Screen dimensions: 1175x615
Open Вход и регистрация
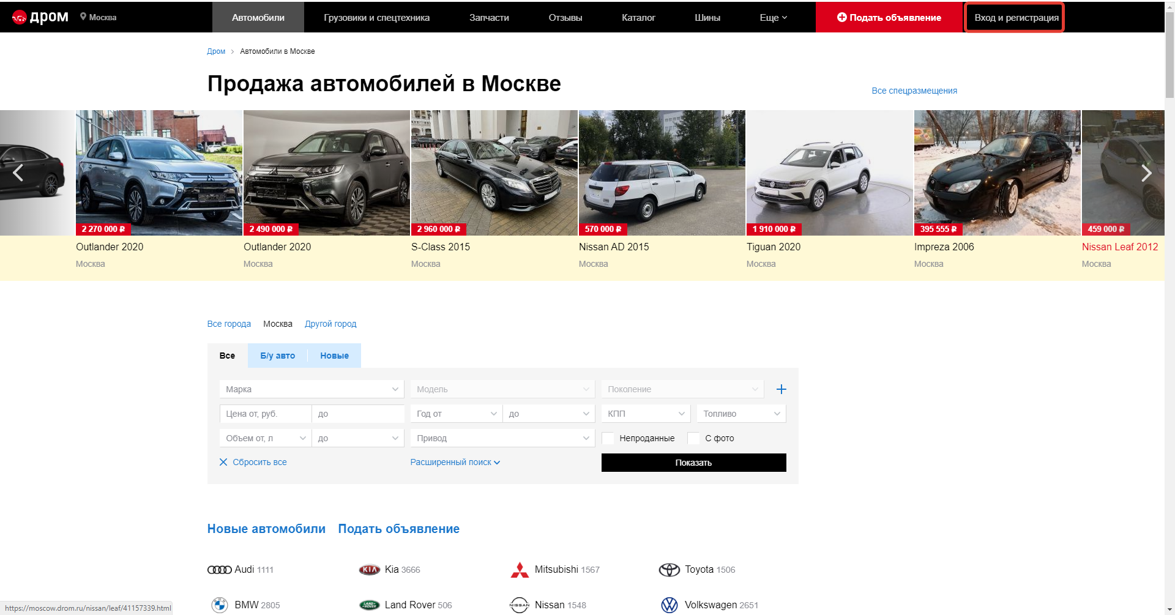point(1016,17)
